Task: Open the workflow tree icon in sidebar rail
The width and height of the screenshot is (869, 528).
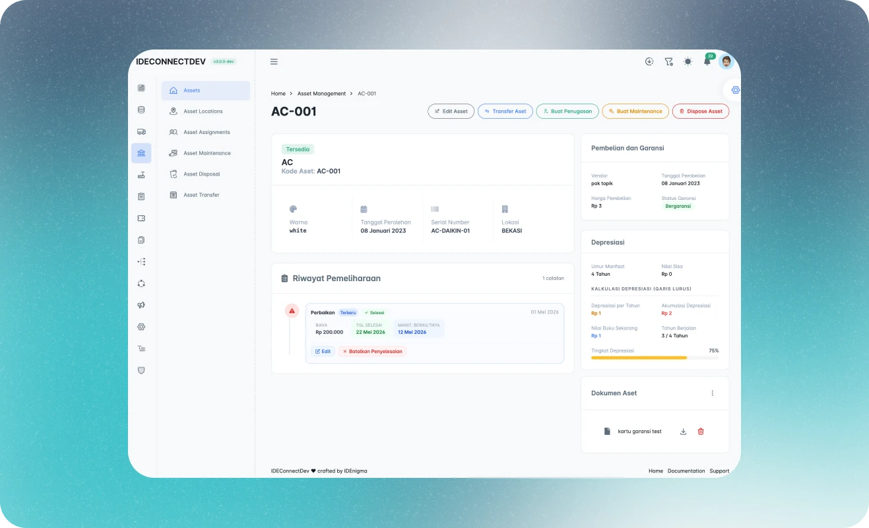Action: point(141,261)
